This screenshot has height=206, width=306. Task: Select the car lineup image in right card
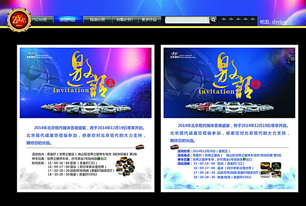pos(229,108)
